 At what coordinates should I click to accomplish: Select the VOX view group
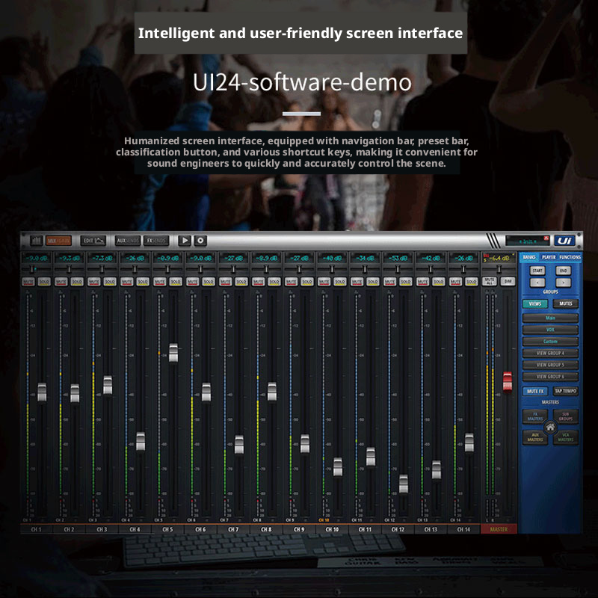550,330
